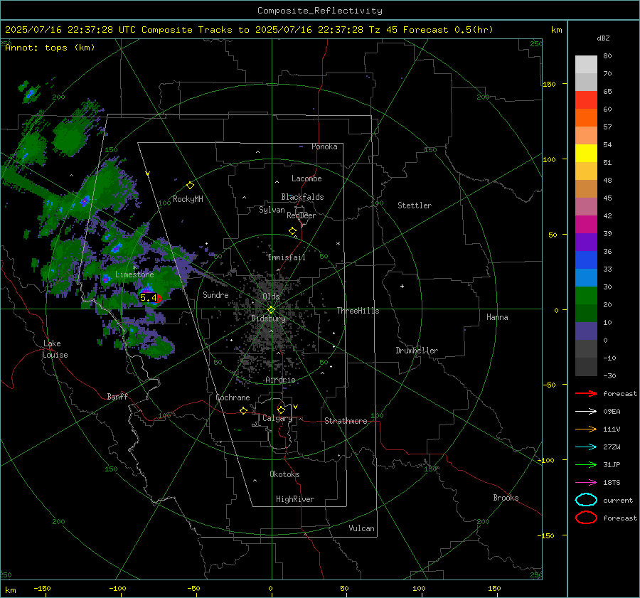
Task: Click the Hanna city label
Action: (497, 317)
